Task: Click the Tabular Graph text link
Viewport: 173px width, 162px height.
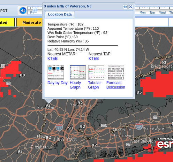Action: [x=94, y=85]
